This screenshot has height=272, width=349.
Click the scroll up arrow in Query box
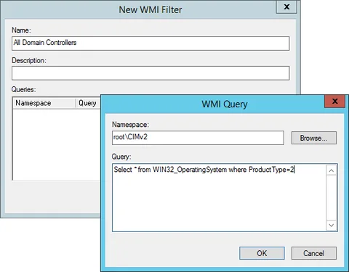point(332,170)
